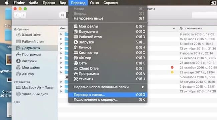Go forward with the toolbar arrow

23,15
